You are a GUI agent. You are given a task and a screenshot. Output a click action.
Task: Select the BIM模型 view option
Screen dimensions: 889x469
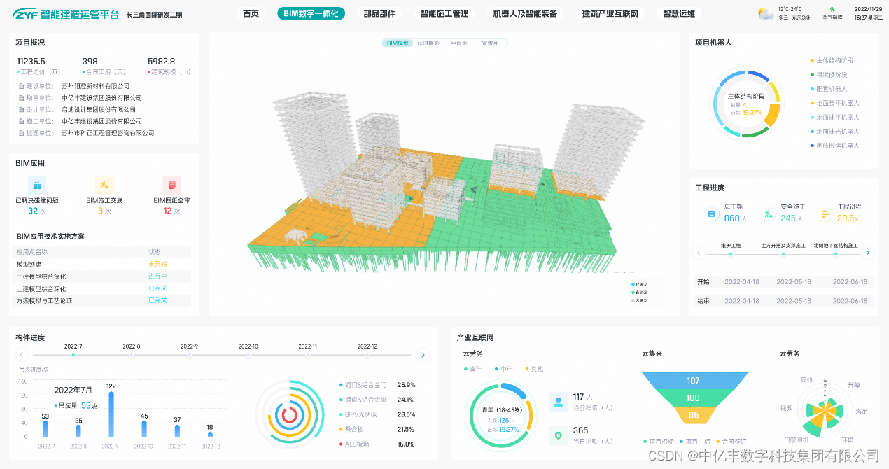pos(397,43)
